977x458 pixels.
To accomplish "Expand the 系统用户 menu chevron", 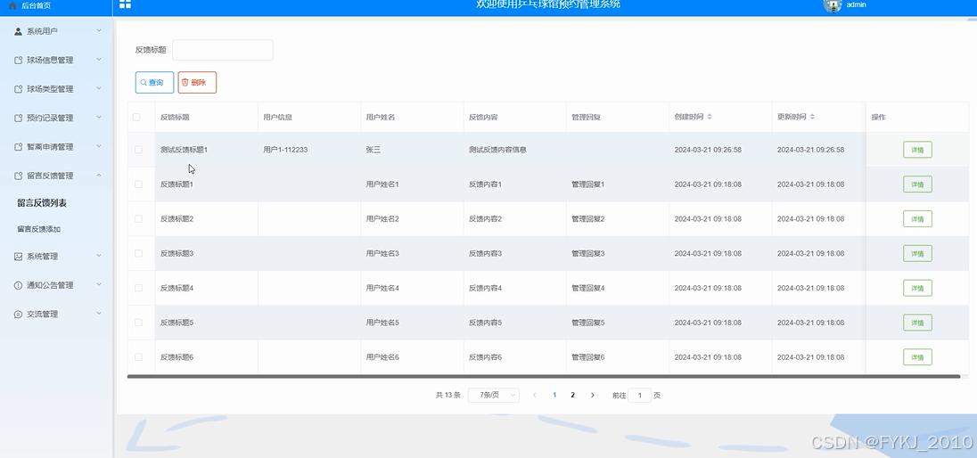I will [x=98, y=30].
